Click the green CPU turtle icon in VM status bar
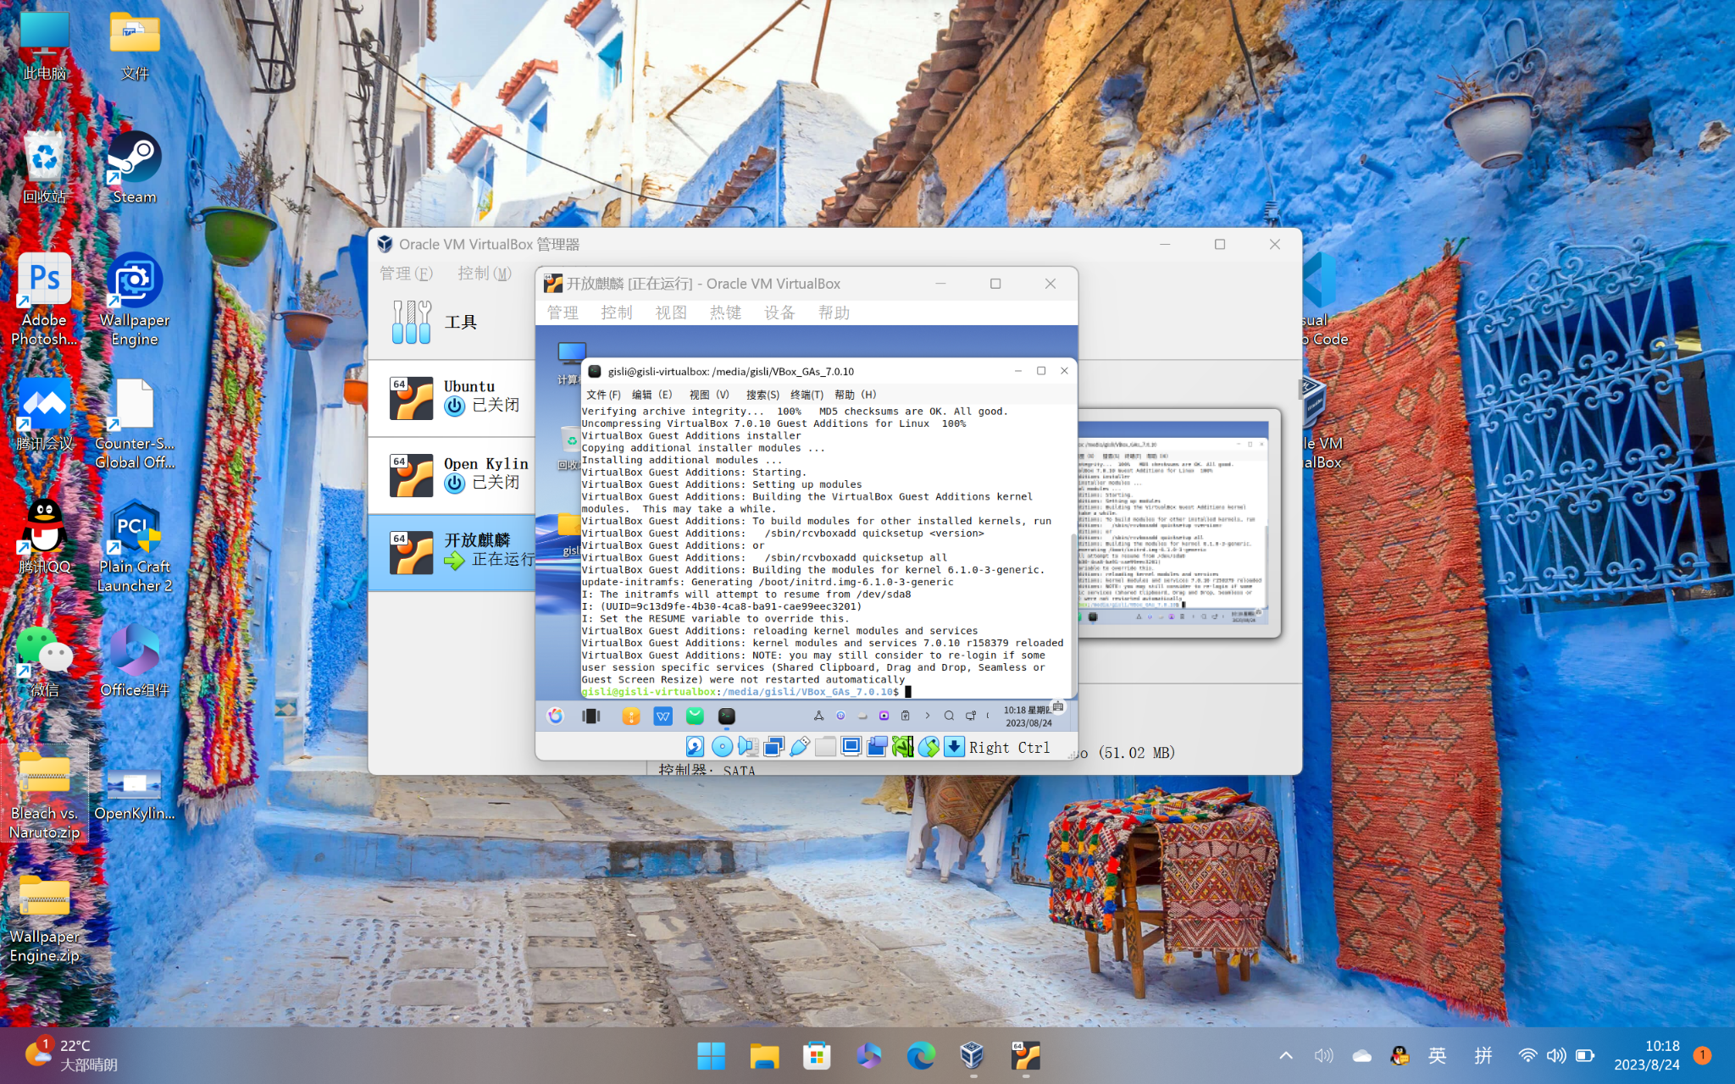Screen dimensions: 1735x1084 coord(903,746)
